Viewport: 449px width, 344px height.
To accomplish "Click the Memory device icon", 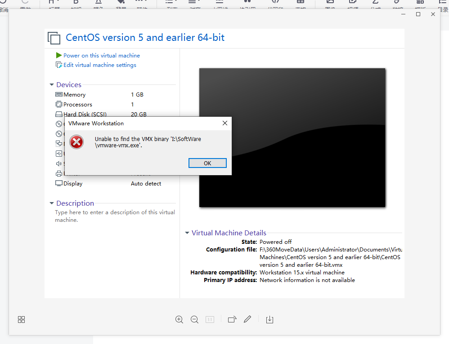I will point(58,94).
